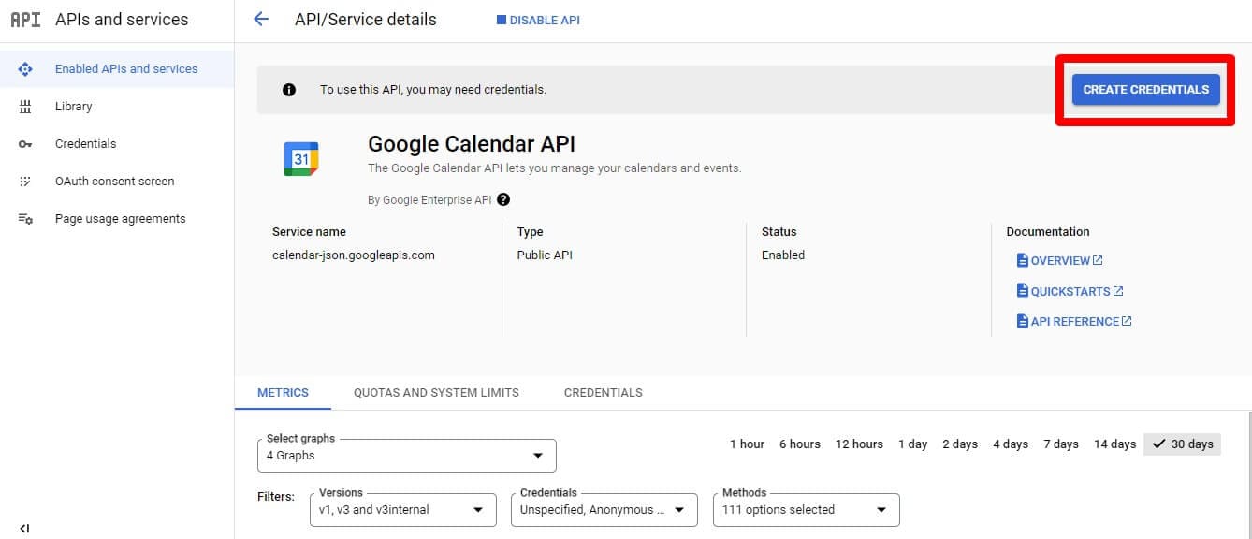Click the document icon next to QUICKSTARTS
This screenshot has height=539, width=1252.
click(1023, 291)
